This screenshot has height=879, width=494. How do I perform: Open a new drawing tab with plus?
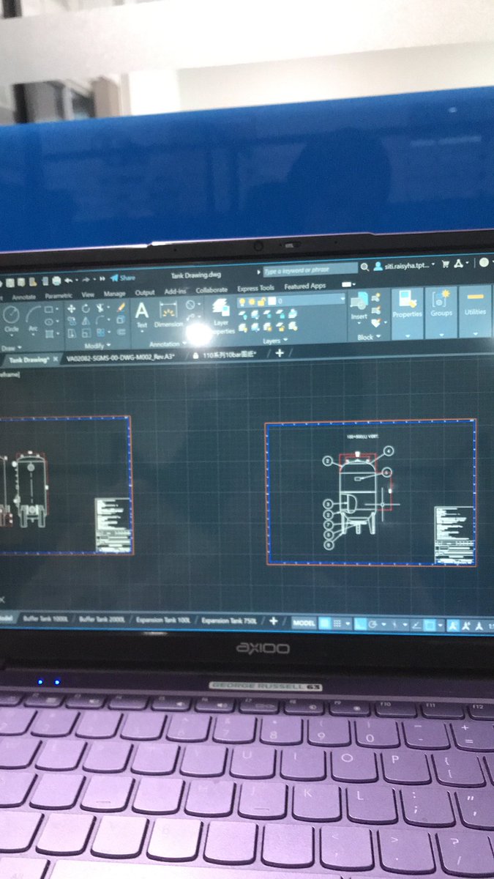pyautogui.click(x=280, y=353)
